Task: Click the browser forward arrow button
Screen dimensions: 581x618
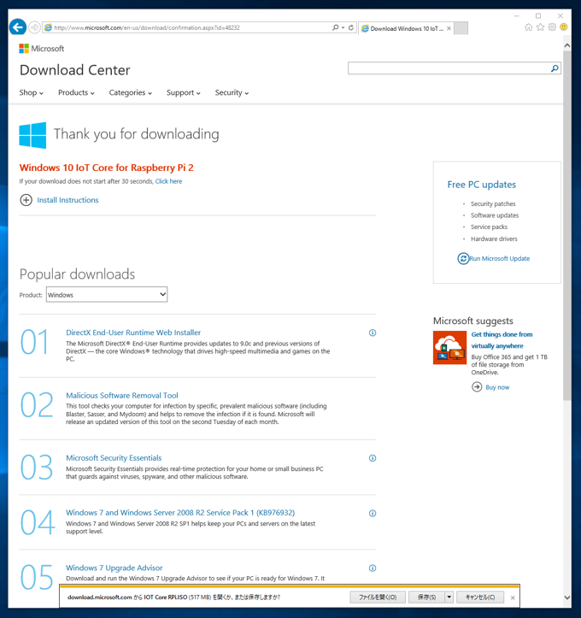Action: 35,27
